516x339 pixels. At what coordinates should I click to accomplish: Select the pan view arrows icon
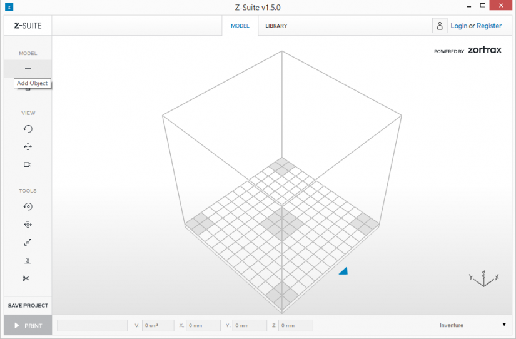(x=28, y=147)
